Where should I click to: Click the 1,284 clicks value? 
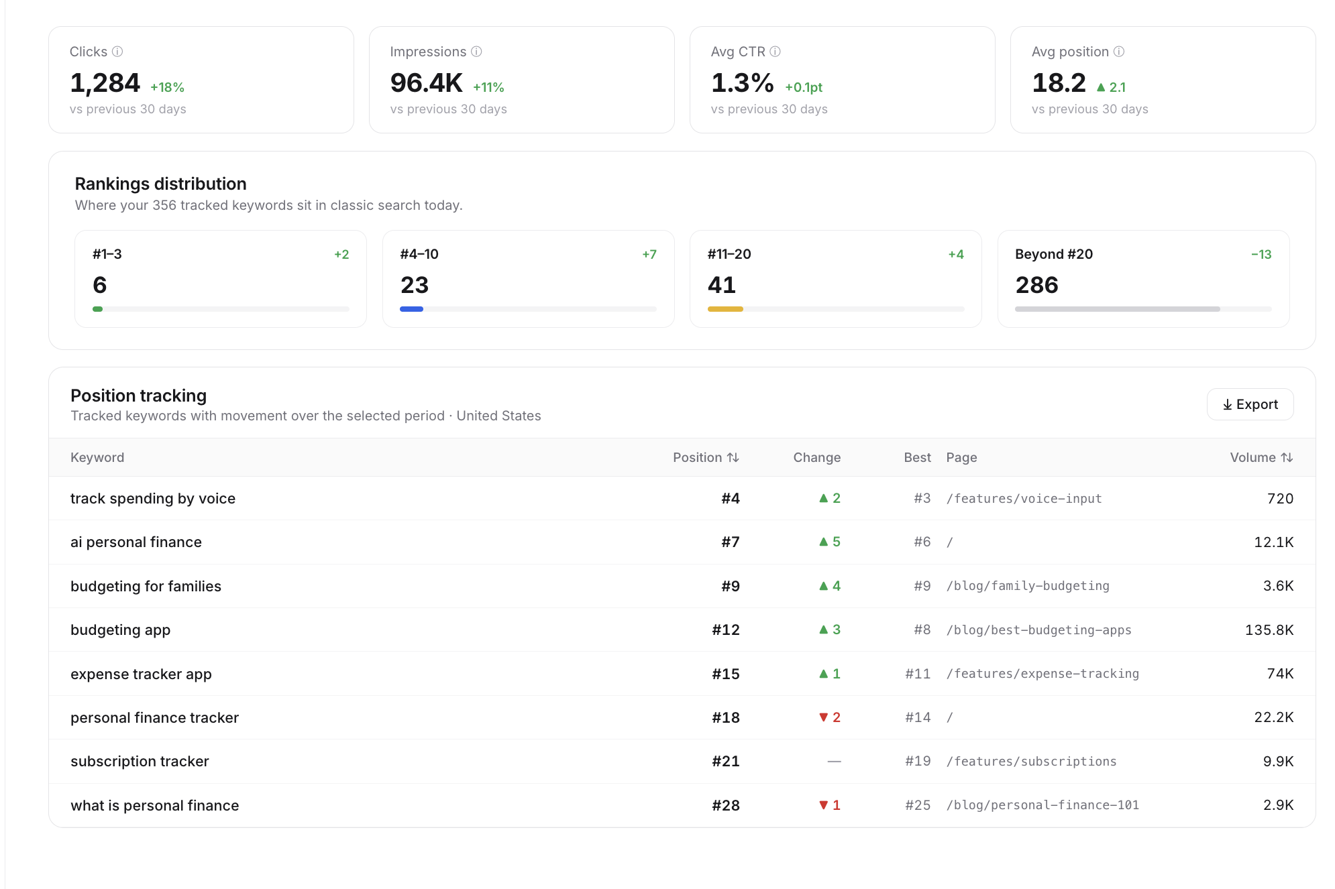[105, 83]
